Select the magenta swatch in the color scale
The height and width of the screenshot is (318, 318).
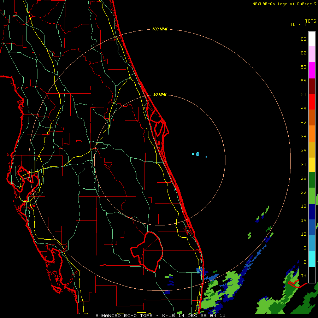tap(312, 70)
